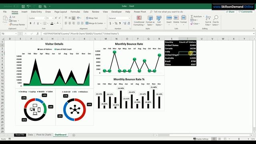Switch to the Formulas tab
The image size is (256, 144).
pos(75,12)
